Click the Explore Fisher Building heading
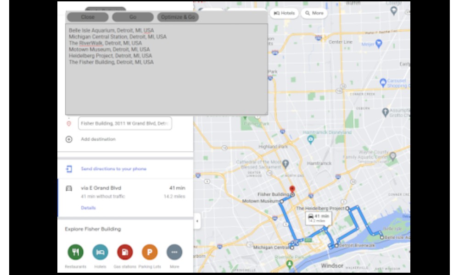This screenshot has height=275, width=459. (x=93, y=229)
